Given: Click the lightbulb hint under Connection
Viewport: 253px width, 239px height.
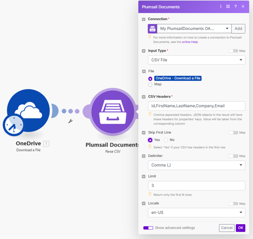Looking at the screenshot, I should (x=150, y=37).
